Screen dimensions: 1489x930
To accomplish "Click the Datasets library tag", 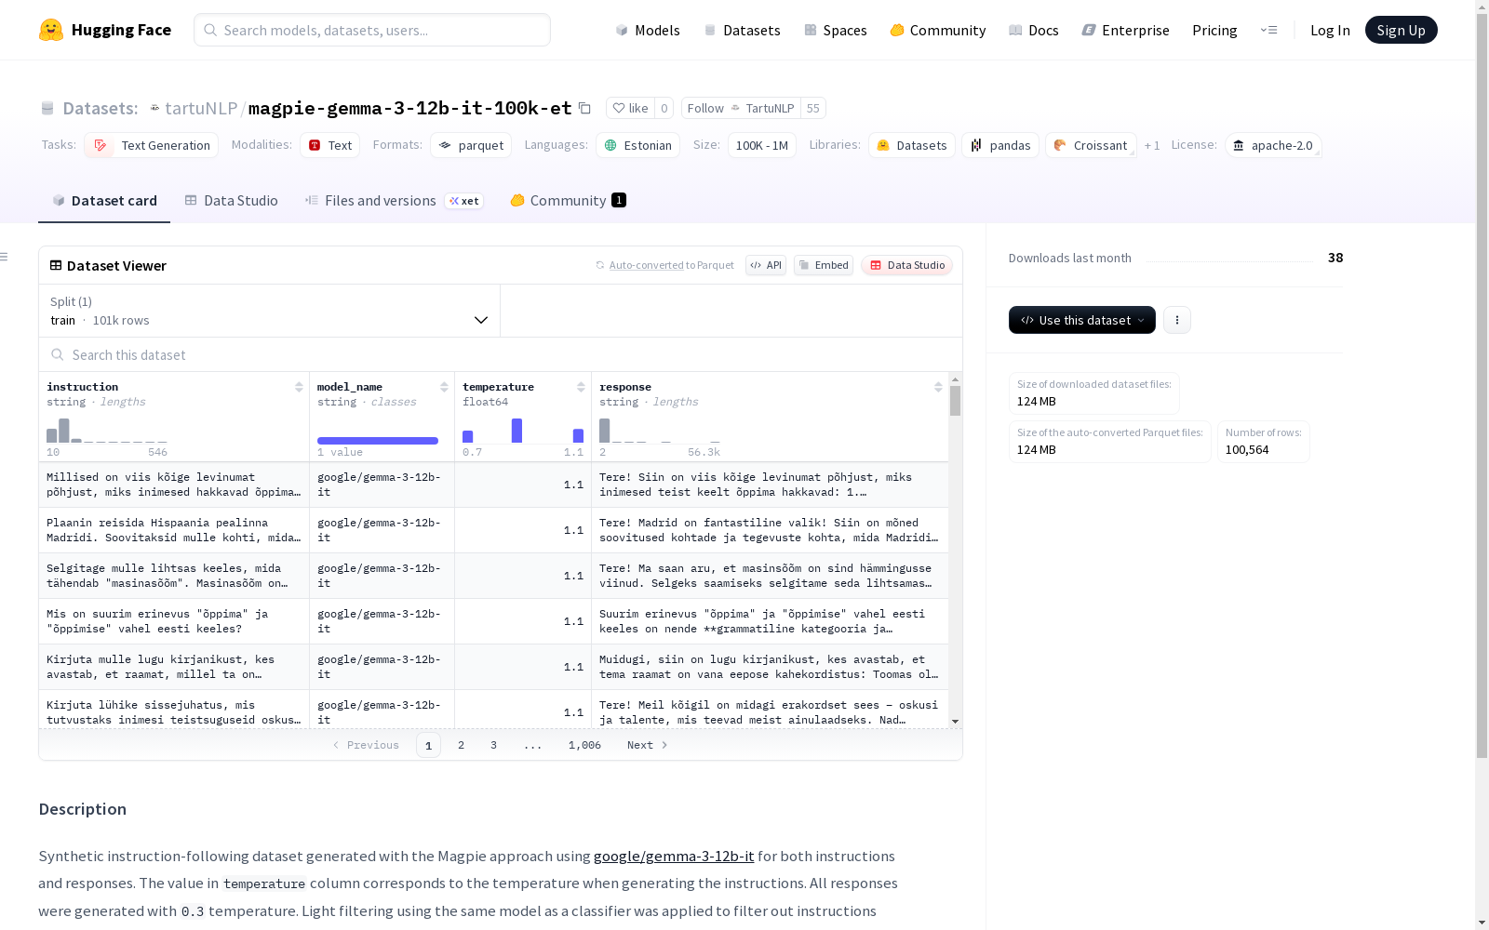I will 912,145.
